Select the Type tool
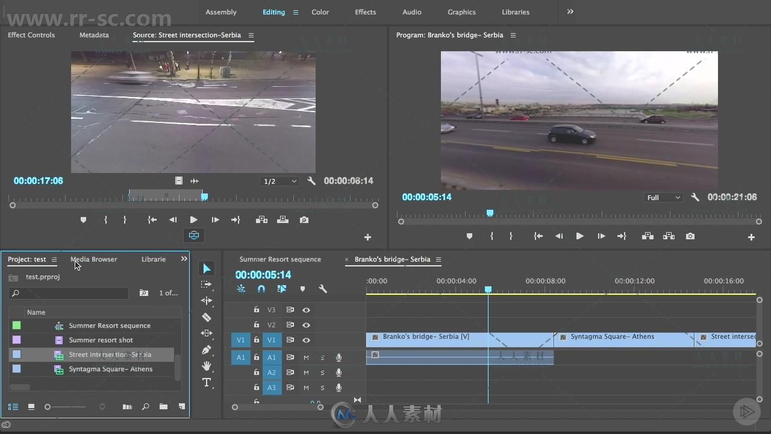The width and height of the screenshot is (771, 434). pos(207,382)
